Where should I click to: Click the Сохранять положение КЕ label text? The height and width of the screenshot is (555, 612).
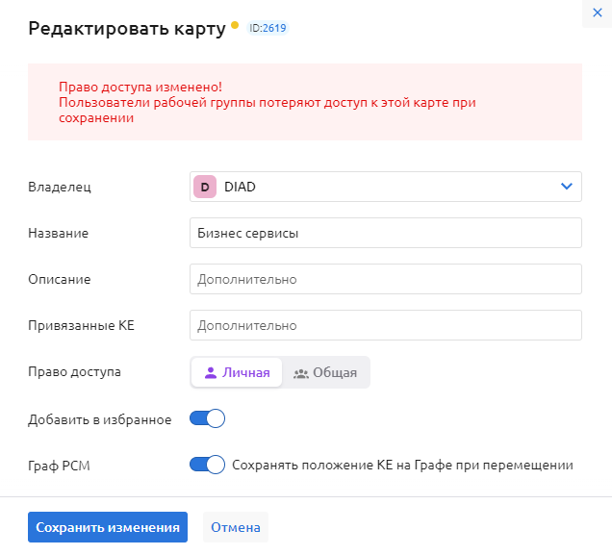pyautogui.click(x=402, y=465)
